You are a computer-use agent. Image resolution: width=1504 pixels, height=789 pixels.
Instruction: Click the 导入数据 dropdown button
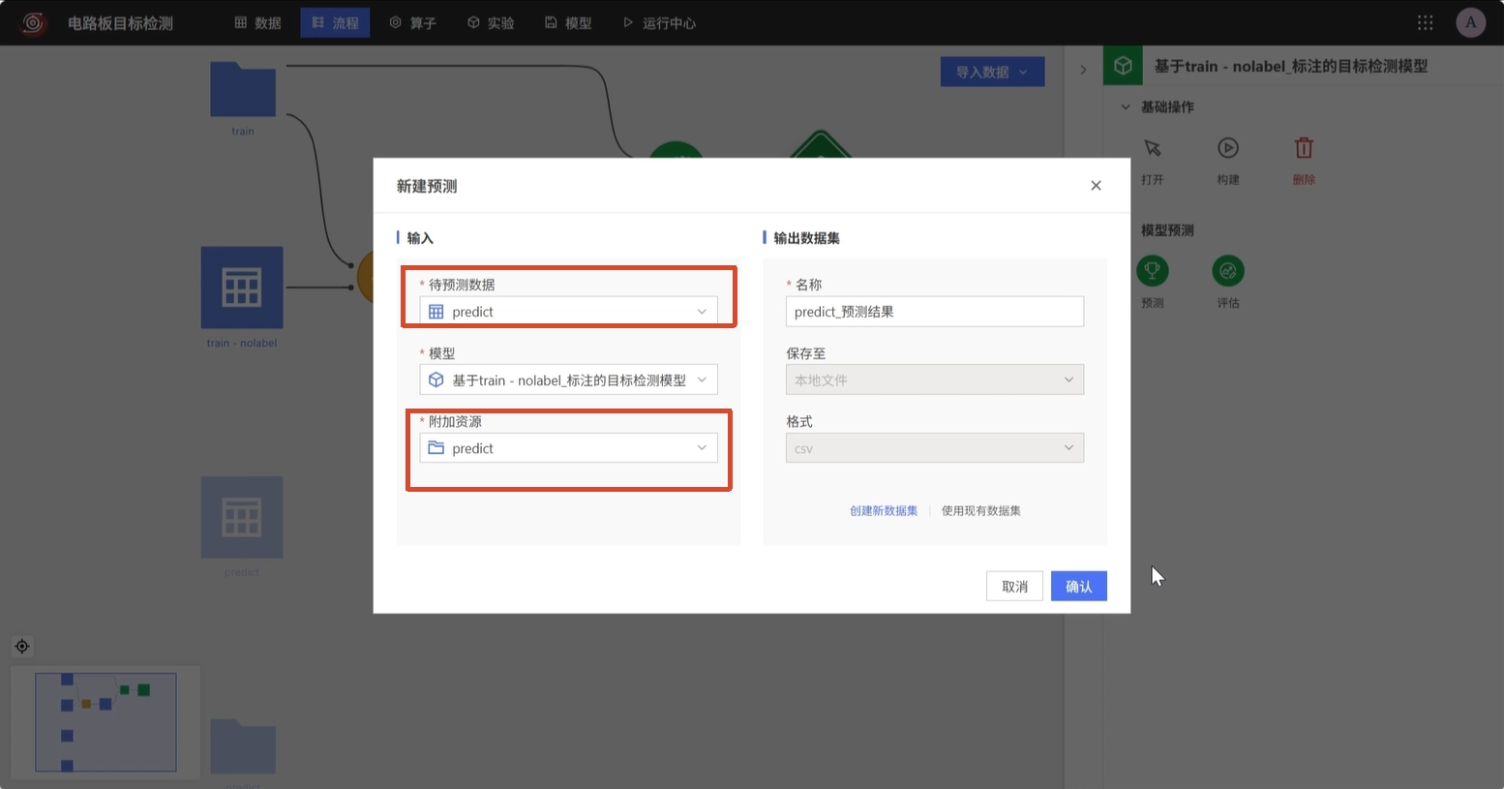click(992, 72)
